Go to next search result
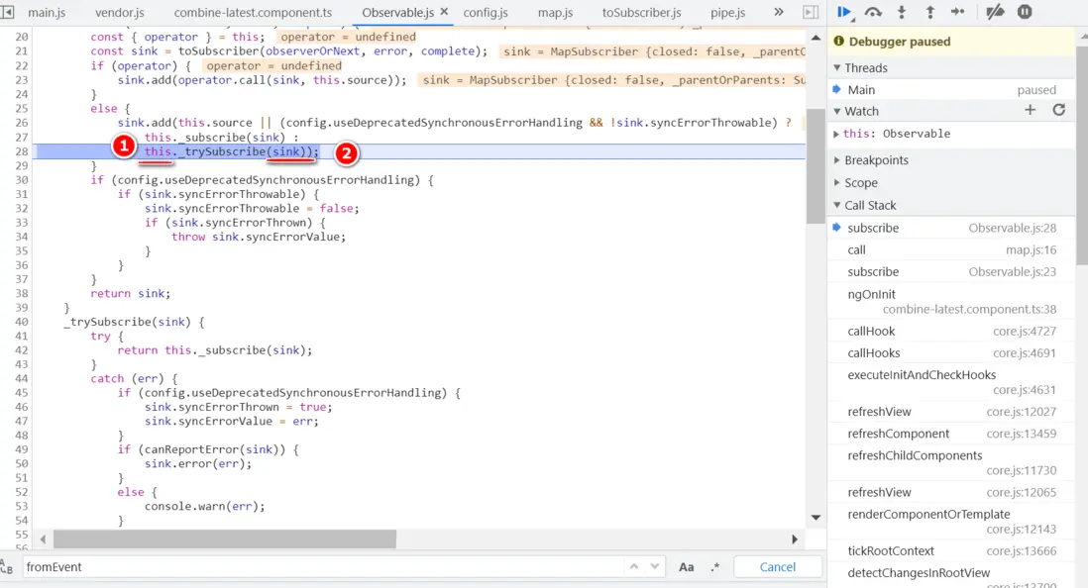The width and height of the screenshot is (1088, 588). coord(654,566)
